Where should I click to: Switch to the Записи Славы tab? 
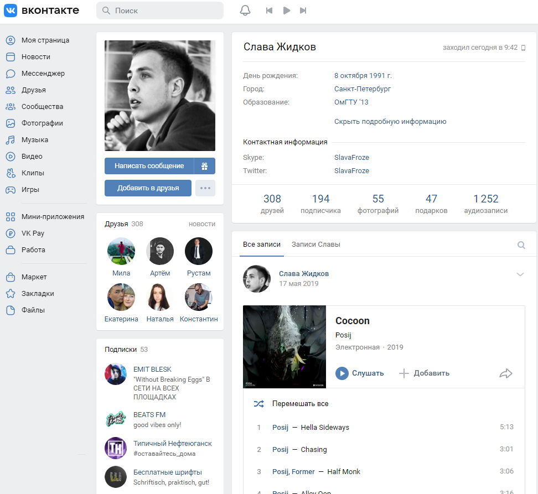(315, 245)
